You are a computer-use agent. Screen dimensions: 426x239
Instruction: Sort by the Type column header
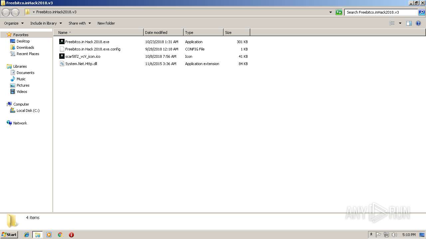[x=203, y=33]
